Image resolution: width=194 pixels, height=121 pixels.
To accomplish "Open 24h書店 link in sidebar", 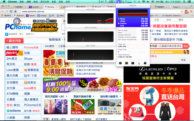I will [12, 58].
